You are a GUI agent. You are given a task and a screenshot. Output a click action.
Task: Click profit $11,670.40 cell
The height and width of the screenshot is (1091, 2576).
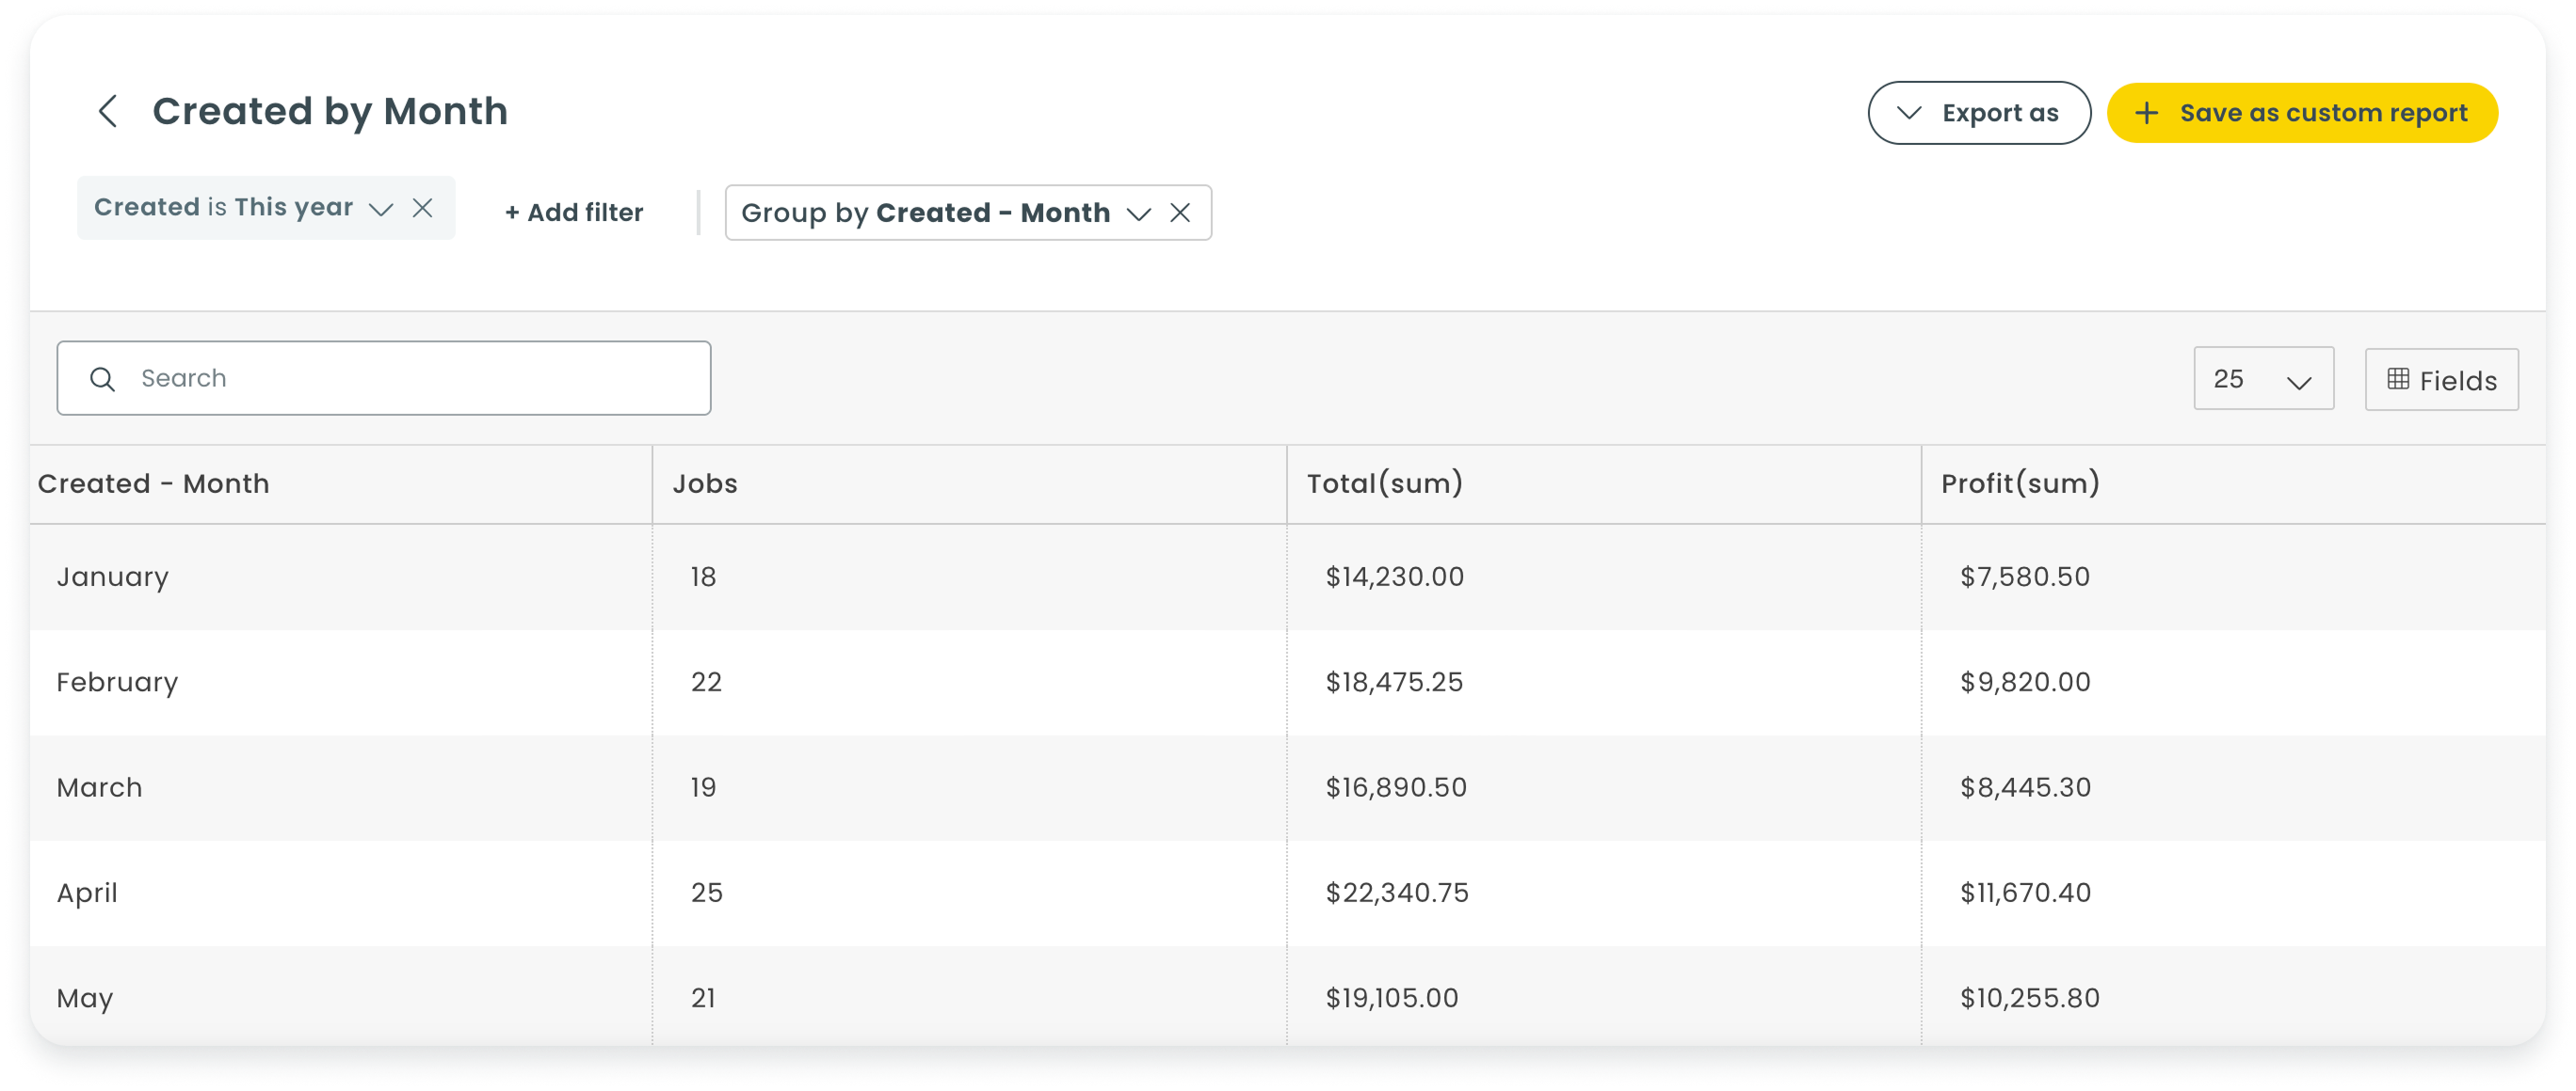click(2025, 893)
